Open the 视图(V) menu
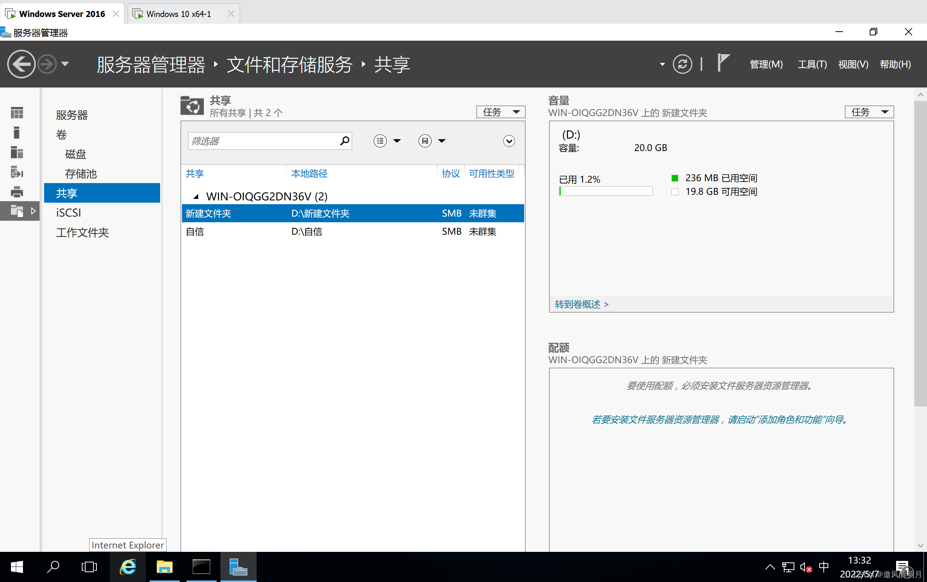The height and width of the screenshot is (582, 927). click(x=853, y=64)
